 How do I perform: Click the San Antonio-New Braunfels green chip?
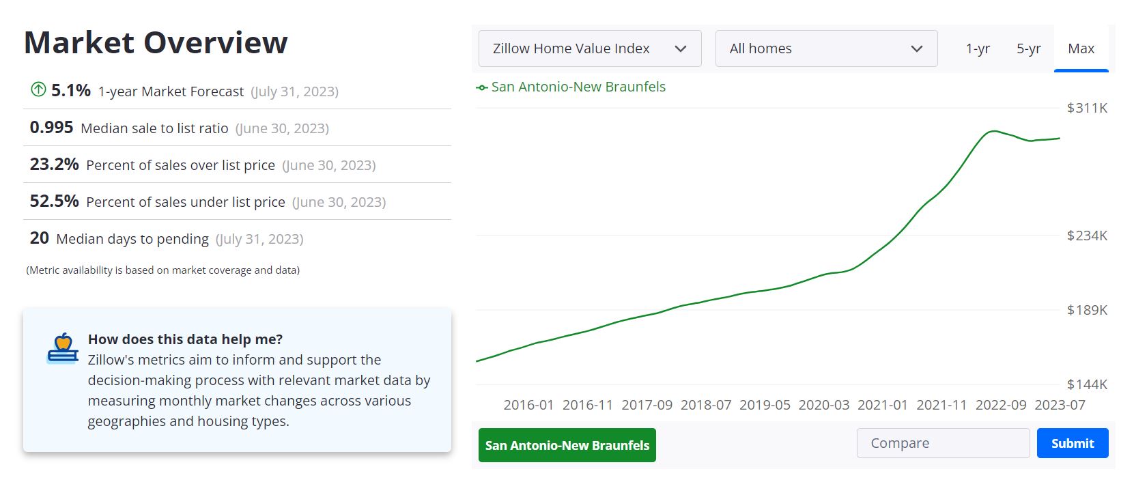pos(567,445)
